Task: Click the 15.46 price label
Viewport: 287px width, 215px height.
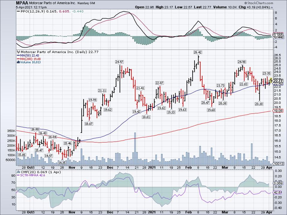Action: tap(67, 143)
